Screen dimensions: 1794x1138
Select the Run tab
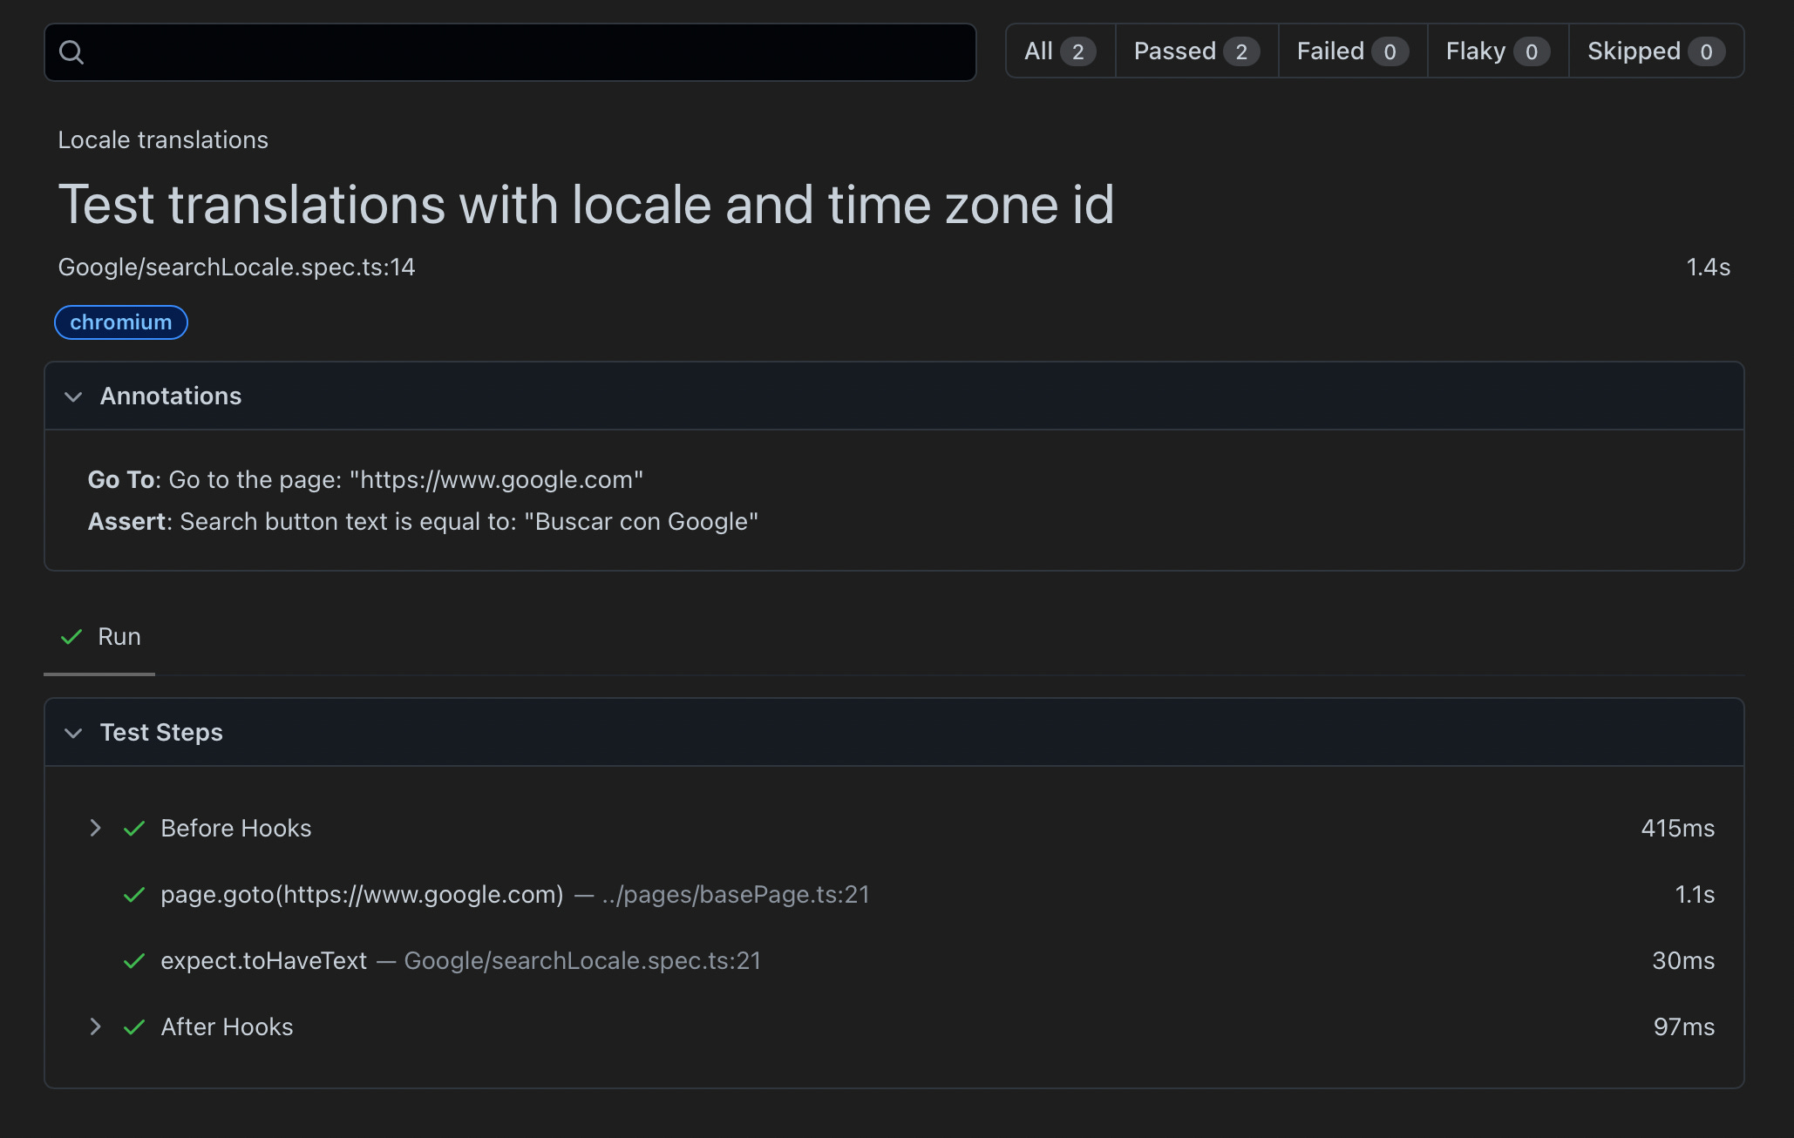pos(119,637)
